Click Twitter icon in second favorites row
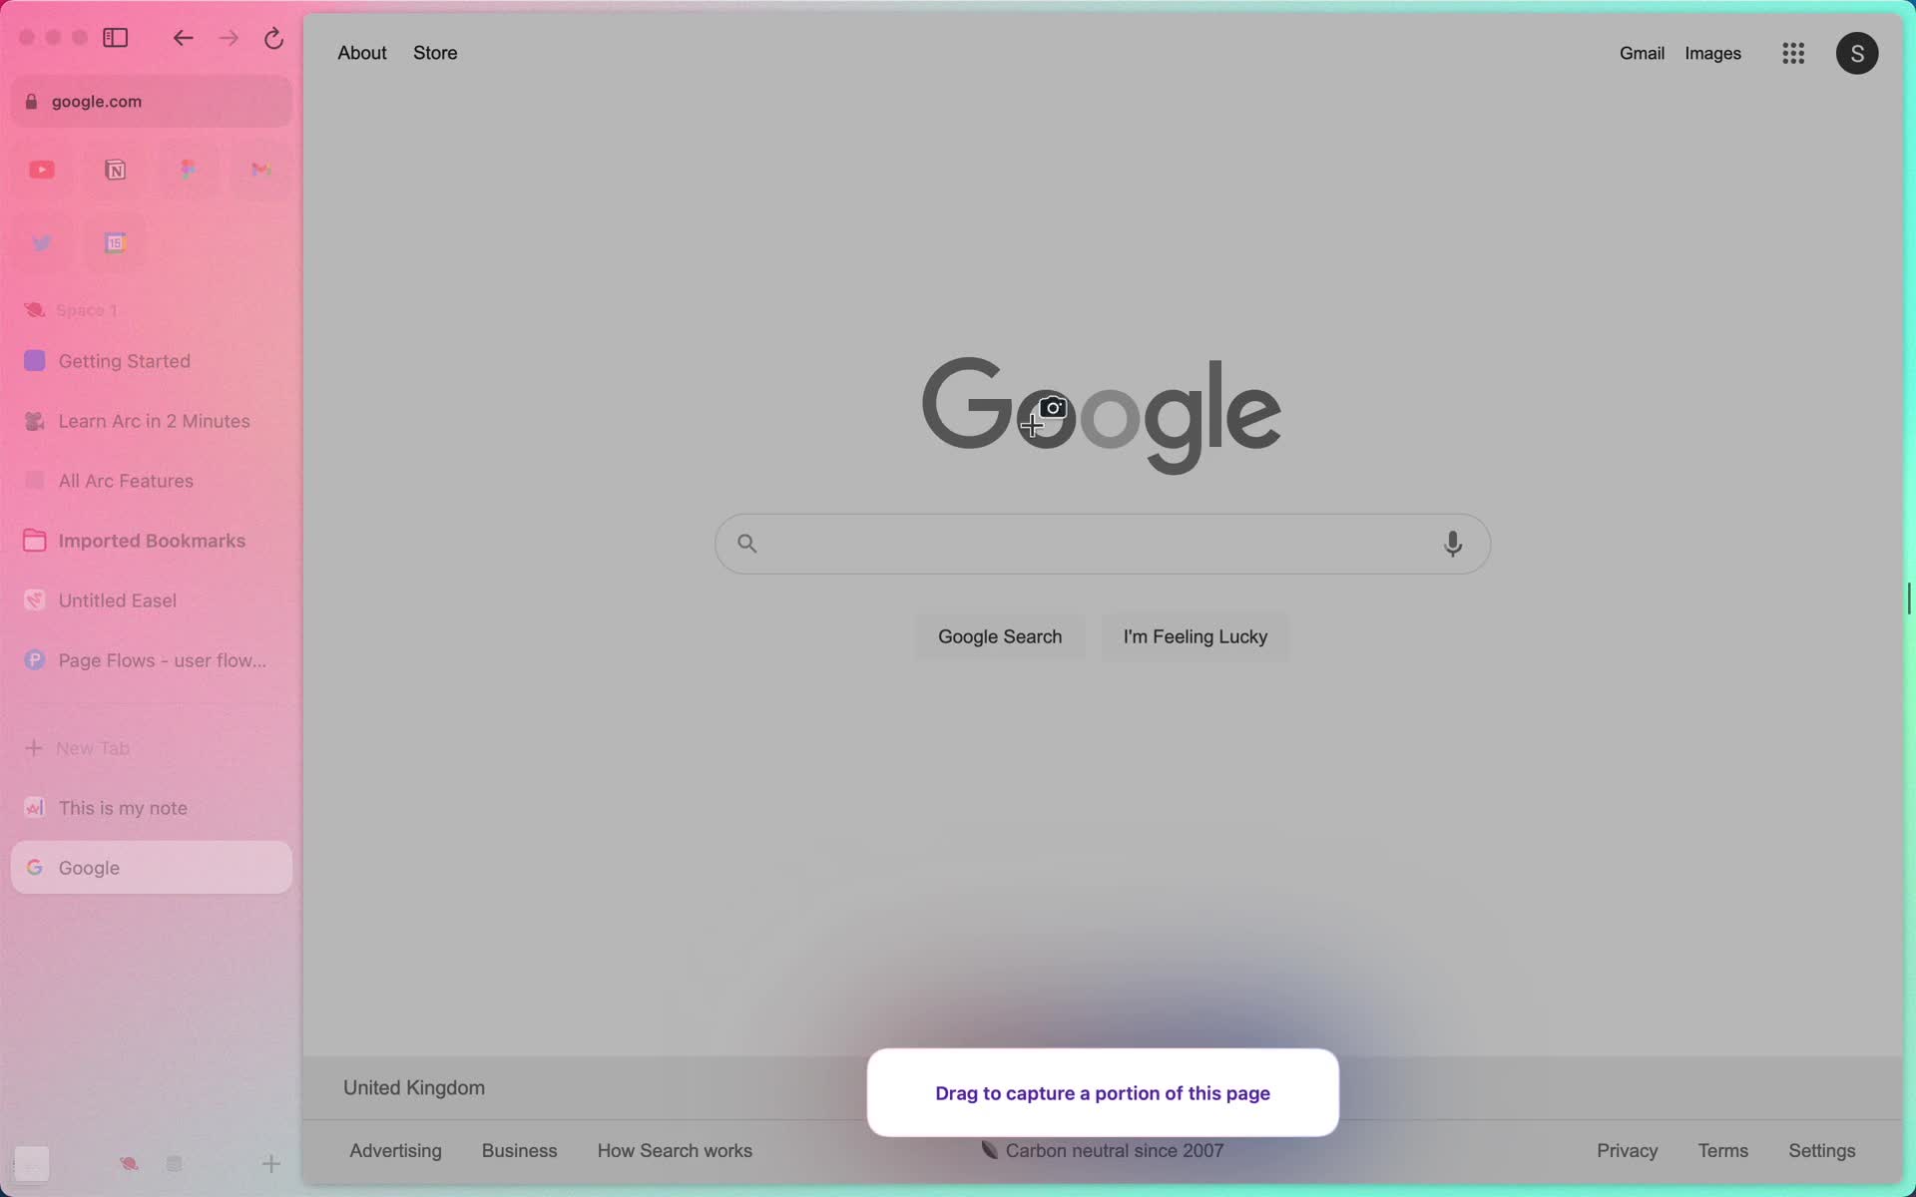1916x1197 pixels. coord(41,242)
